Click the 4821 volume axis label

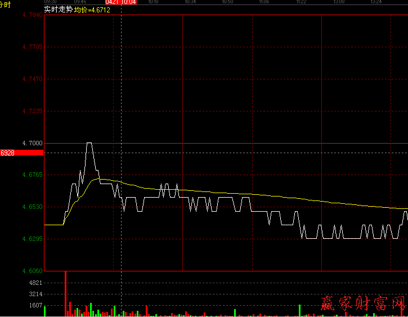pyautogui.click(x=35, y=283)
